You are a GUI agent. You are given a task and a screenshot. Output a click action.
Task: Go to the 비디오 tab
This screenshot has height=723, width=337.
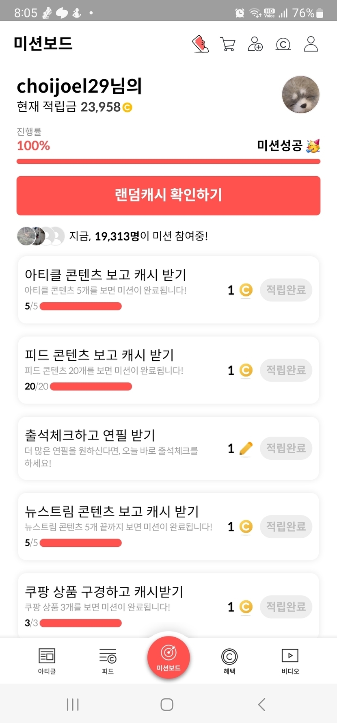[290, 661]
